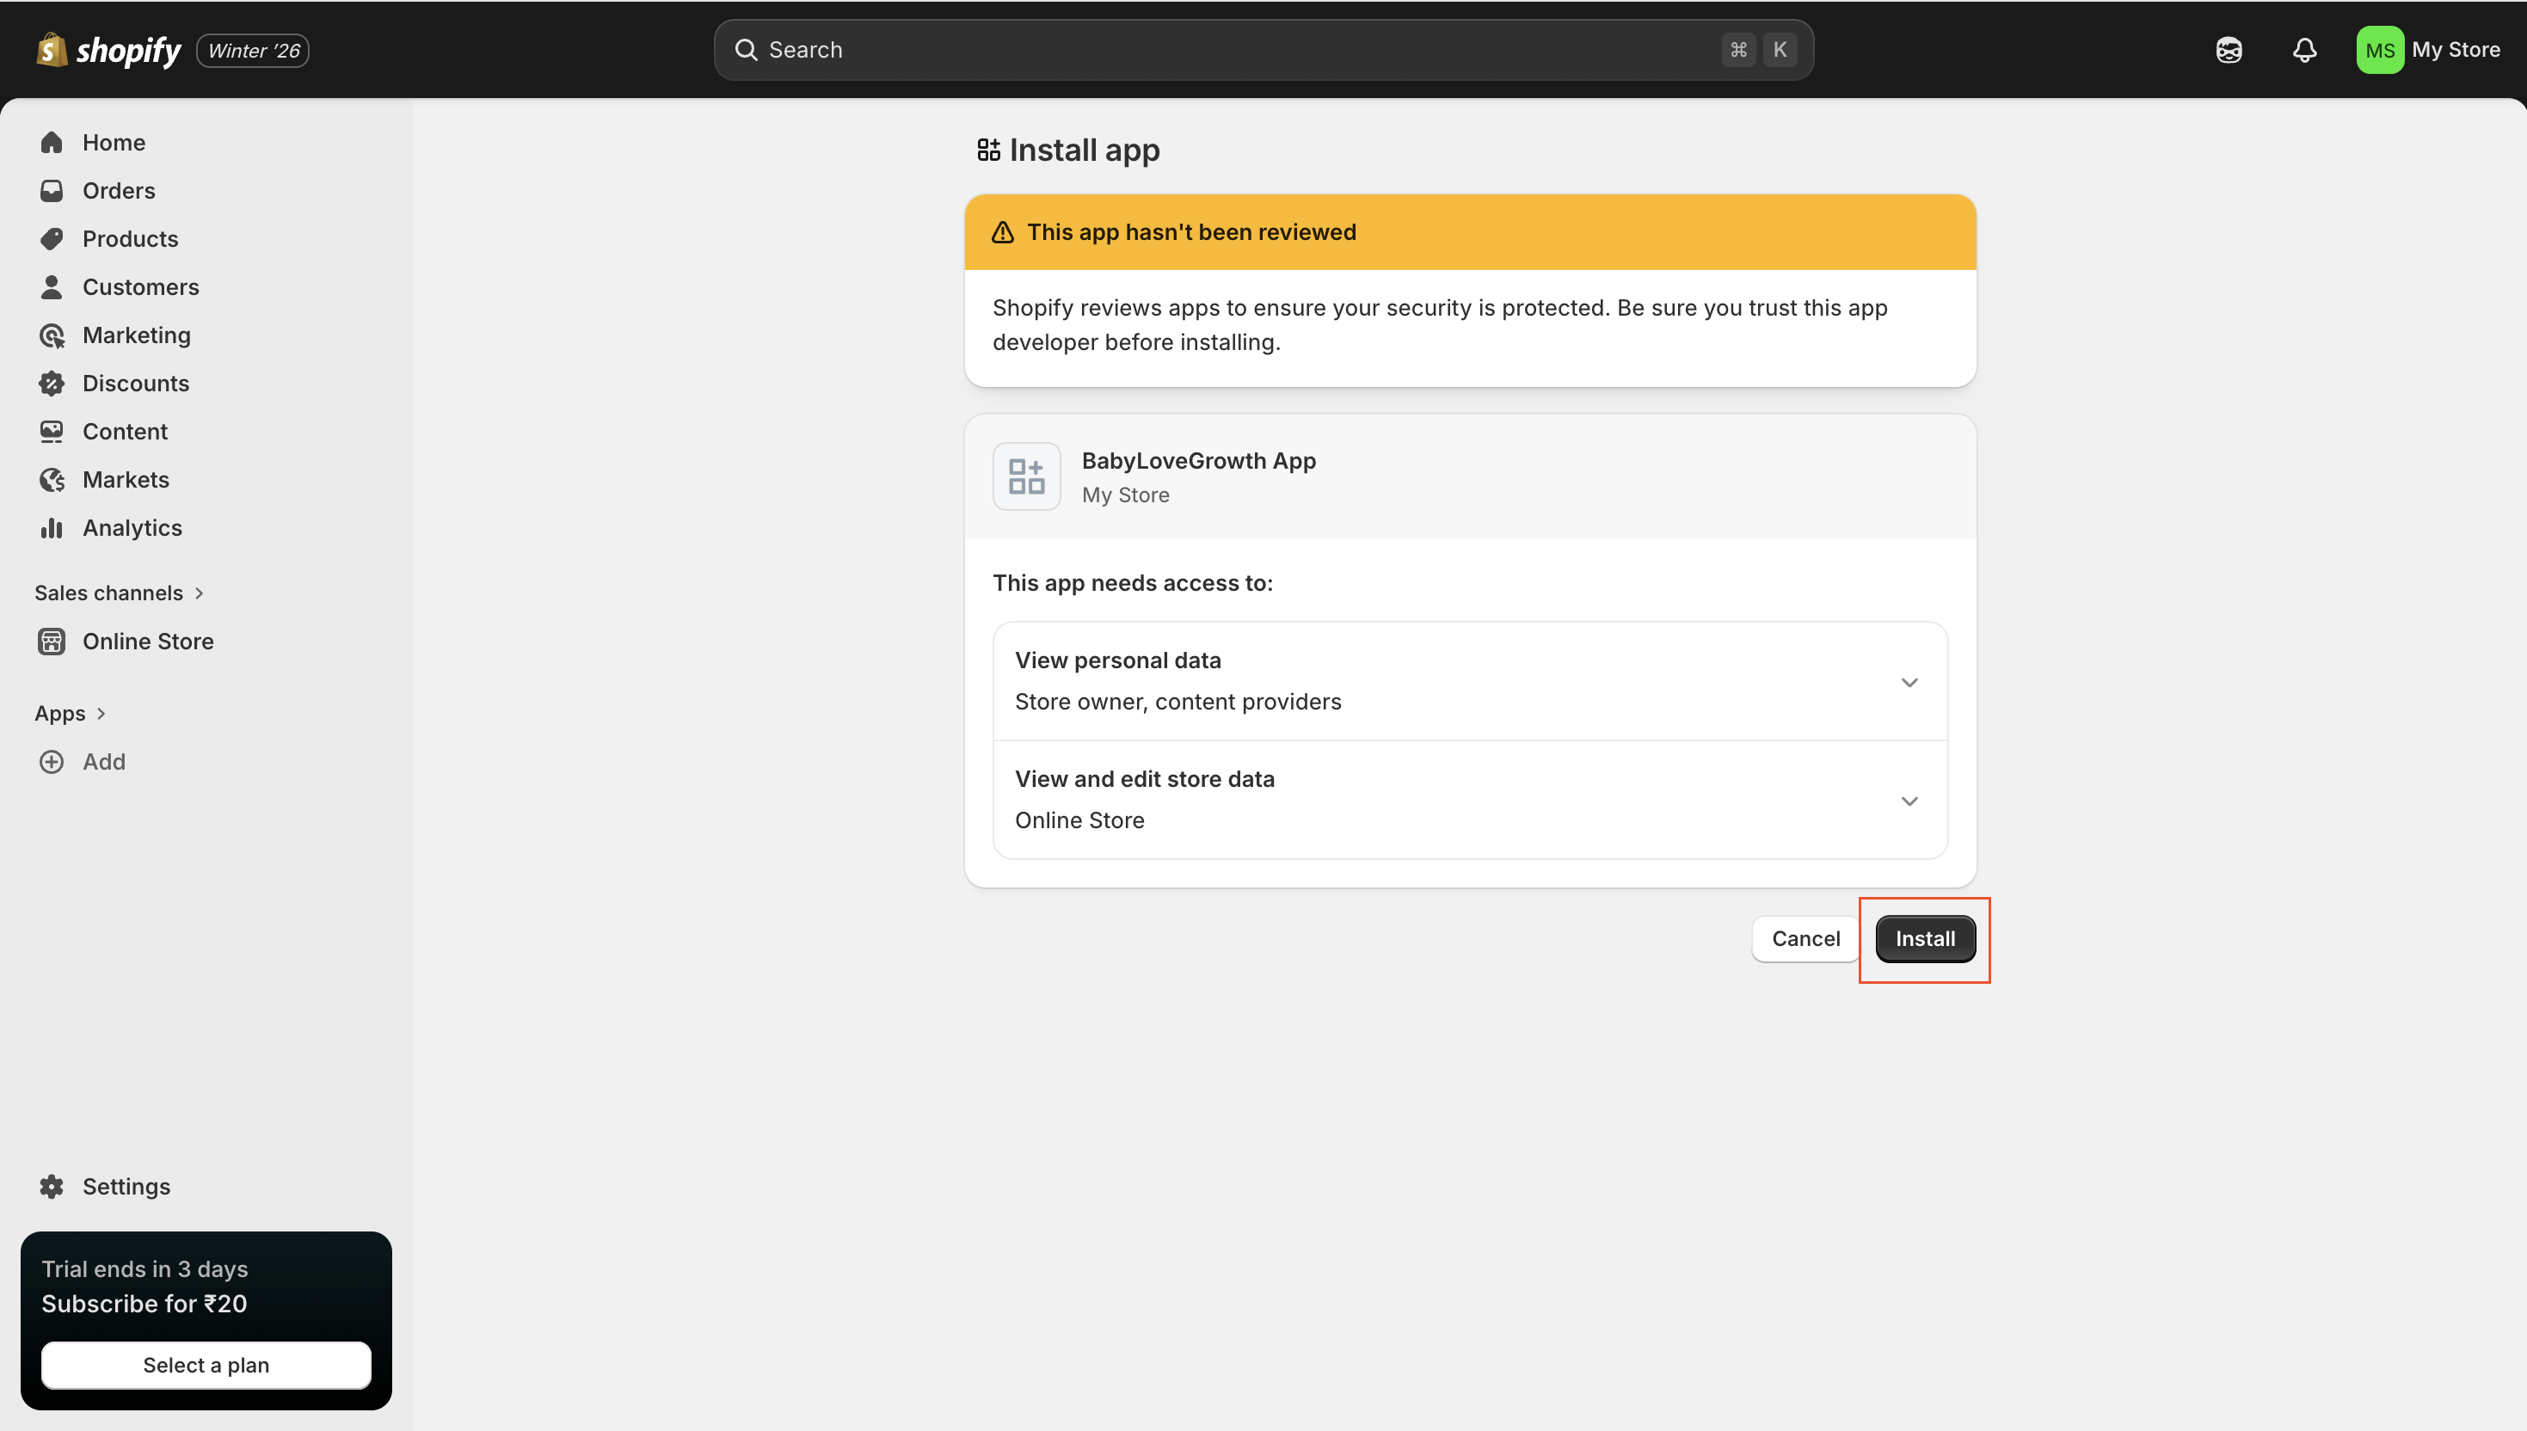The image size is (2527, 1431).
Task: Click the Discounts badge icon
Action: click(51, 384)
